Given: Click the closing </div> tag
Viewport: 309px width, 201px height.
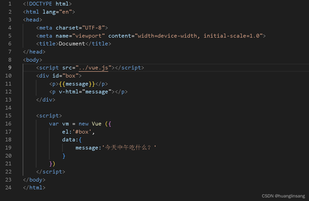Looking at the screenshot, I should click(46, 100).
